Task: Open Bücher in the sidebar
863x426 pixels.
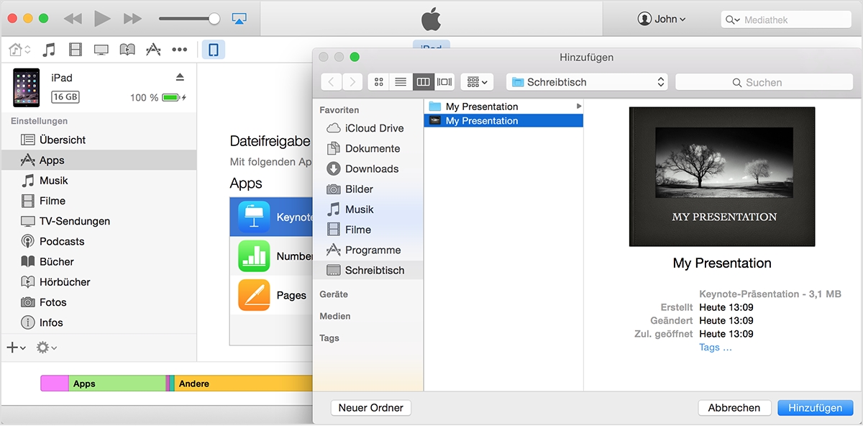Action: tap(99, 261)
